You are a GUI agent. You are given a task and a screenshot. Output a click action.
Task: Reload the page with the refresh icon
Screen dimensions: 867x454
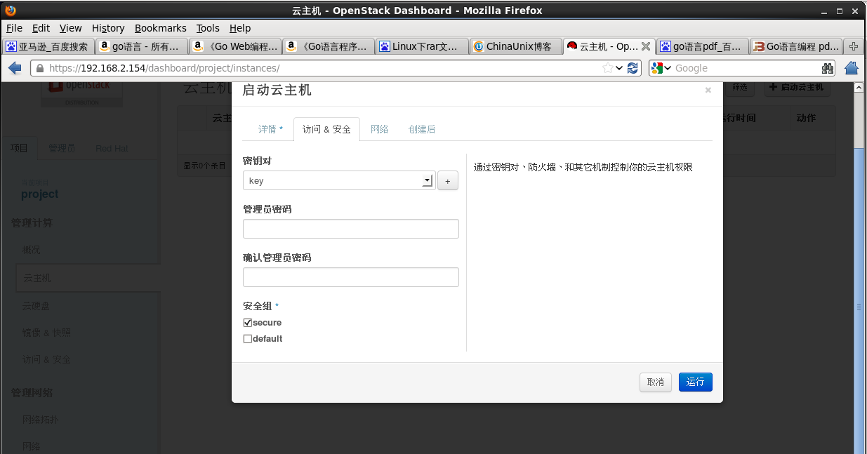(x=632, y=67)
